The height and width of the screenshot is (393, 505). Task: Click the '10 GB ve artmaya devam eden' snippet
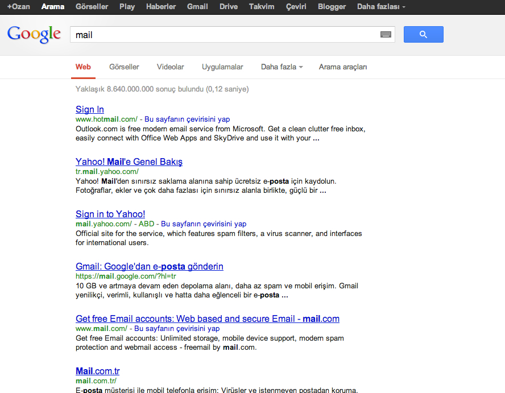(217, 290)
